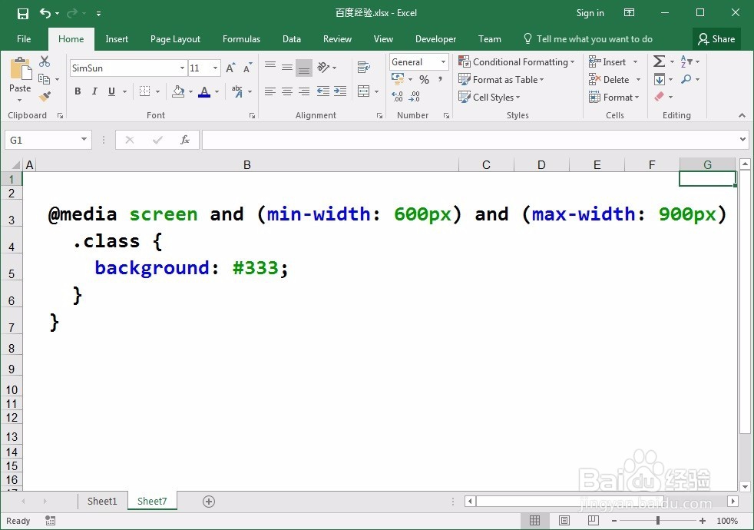Apply Comma Style
Image resolution: width=754 pixels, height=530 pixels.
[440, 79]
